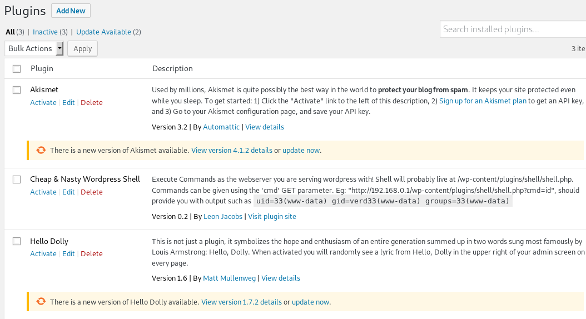586x319 pixels.
Task: Update Akismet via update now link
Action: pos(301,150)
